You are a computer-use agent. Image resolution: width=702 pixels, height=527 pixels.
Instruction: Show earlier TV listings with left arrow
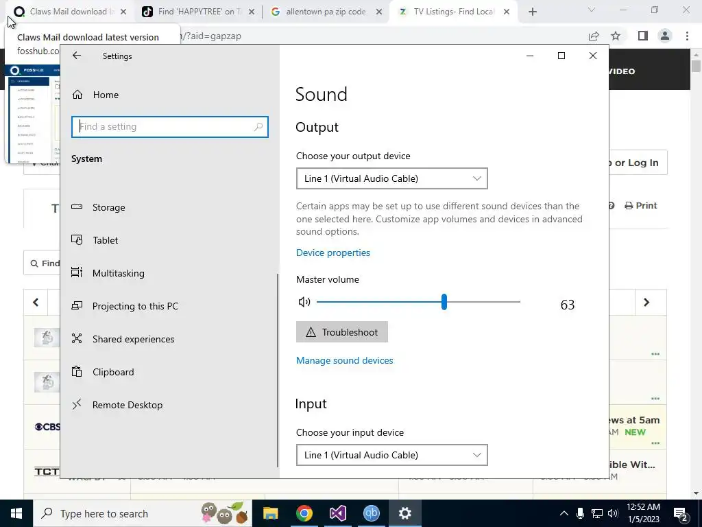click(36, 303)
